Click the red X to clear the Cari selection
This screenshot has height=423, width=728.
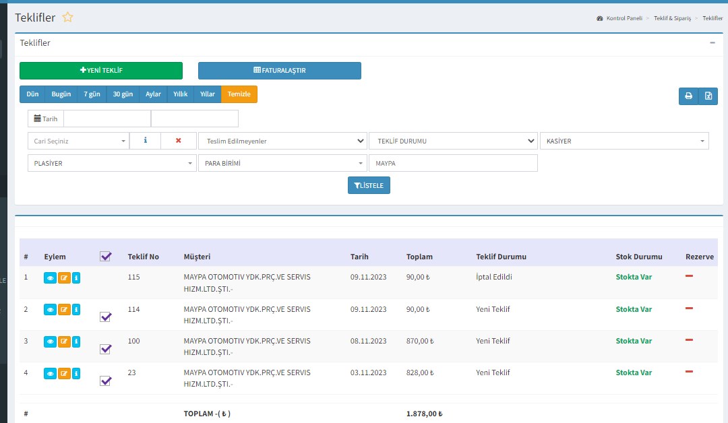pos(178,141)
